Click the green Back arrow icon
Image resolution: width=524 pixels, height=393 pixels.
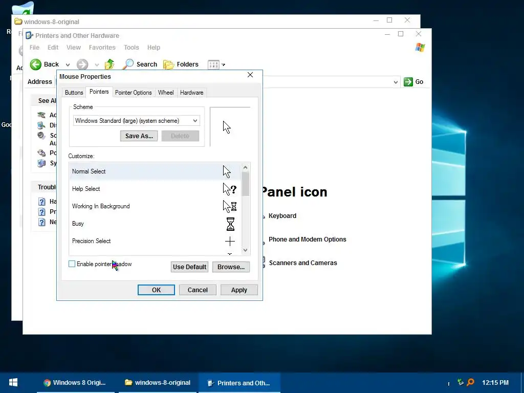coord(35,64)
